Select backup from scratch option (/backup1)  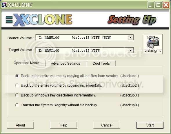[x=17, y=76]
